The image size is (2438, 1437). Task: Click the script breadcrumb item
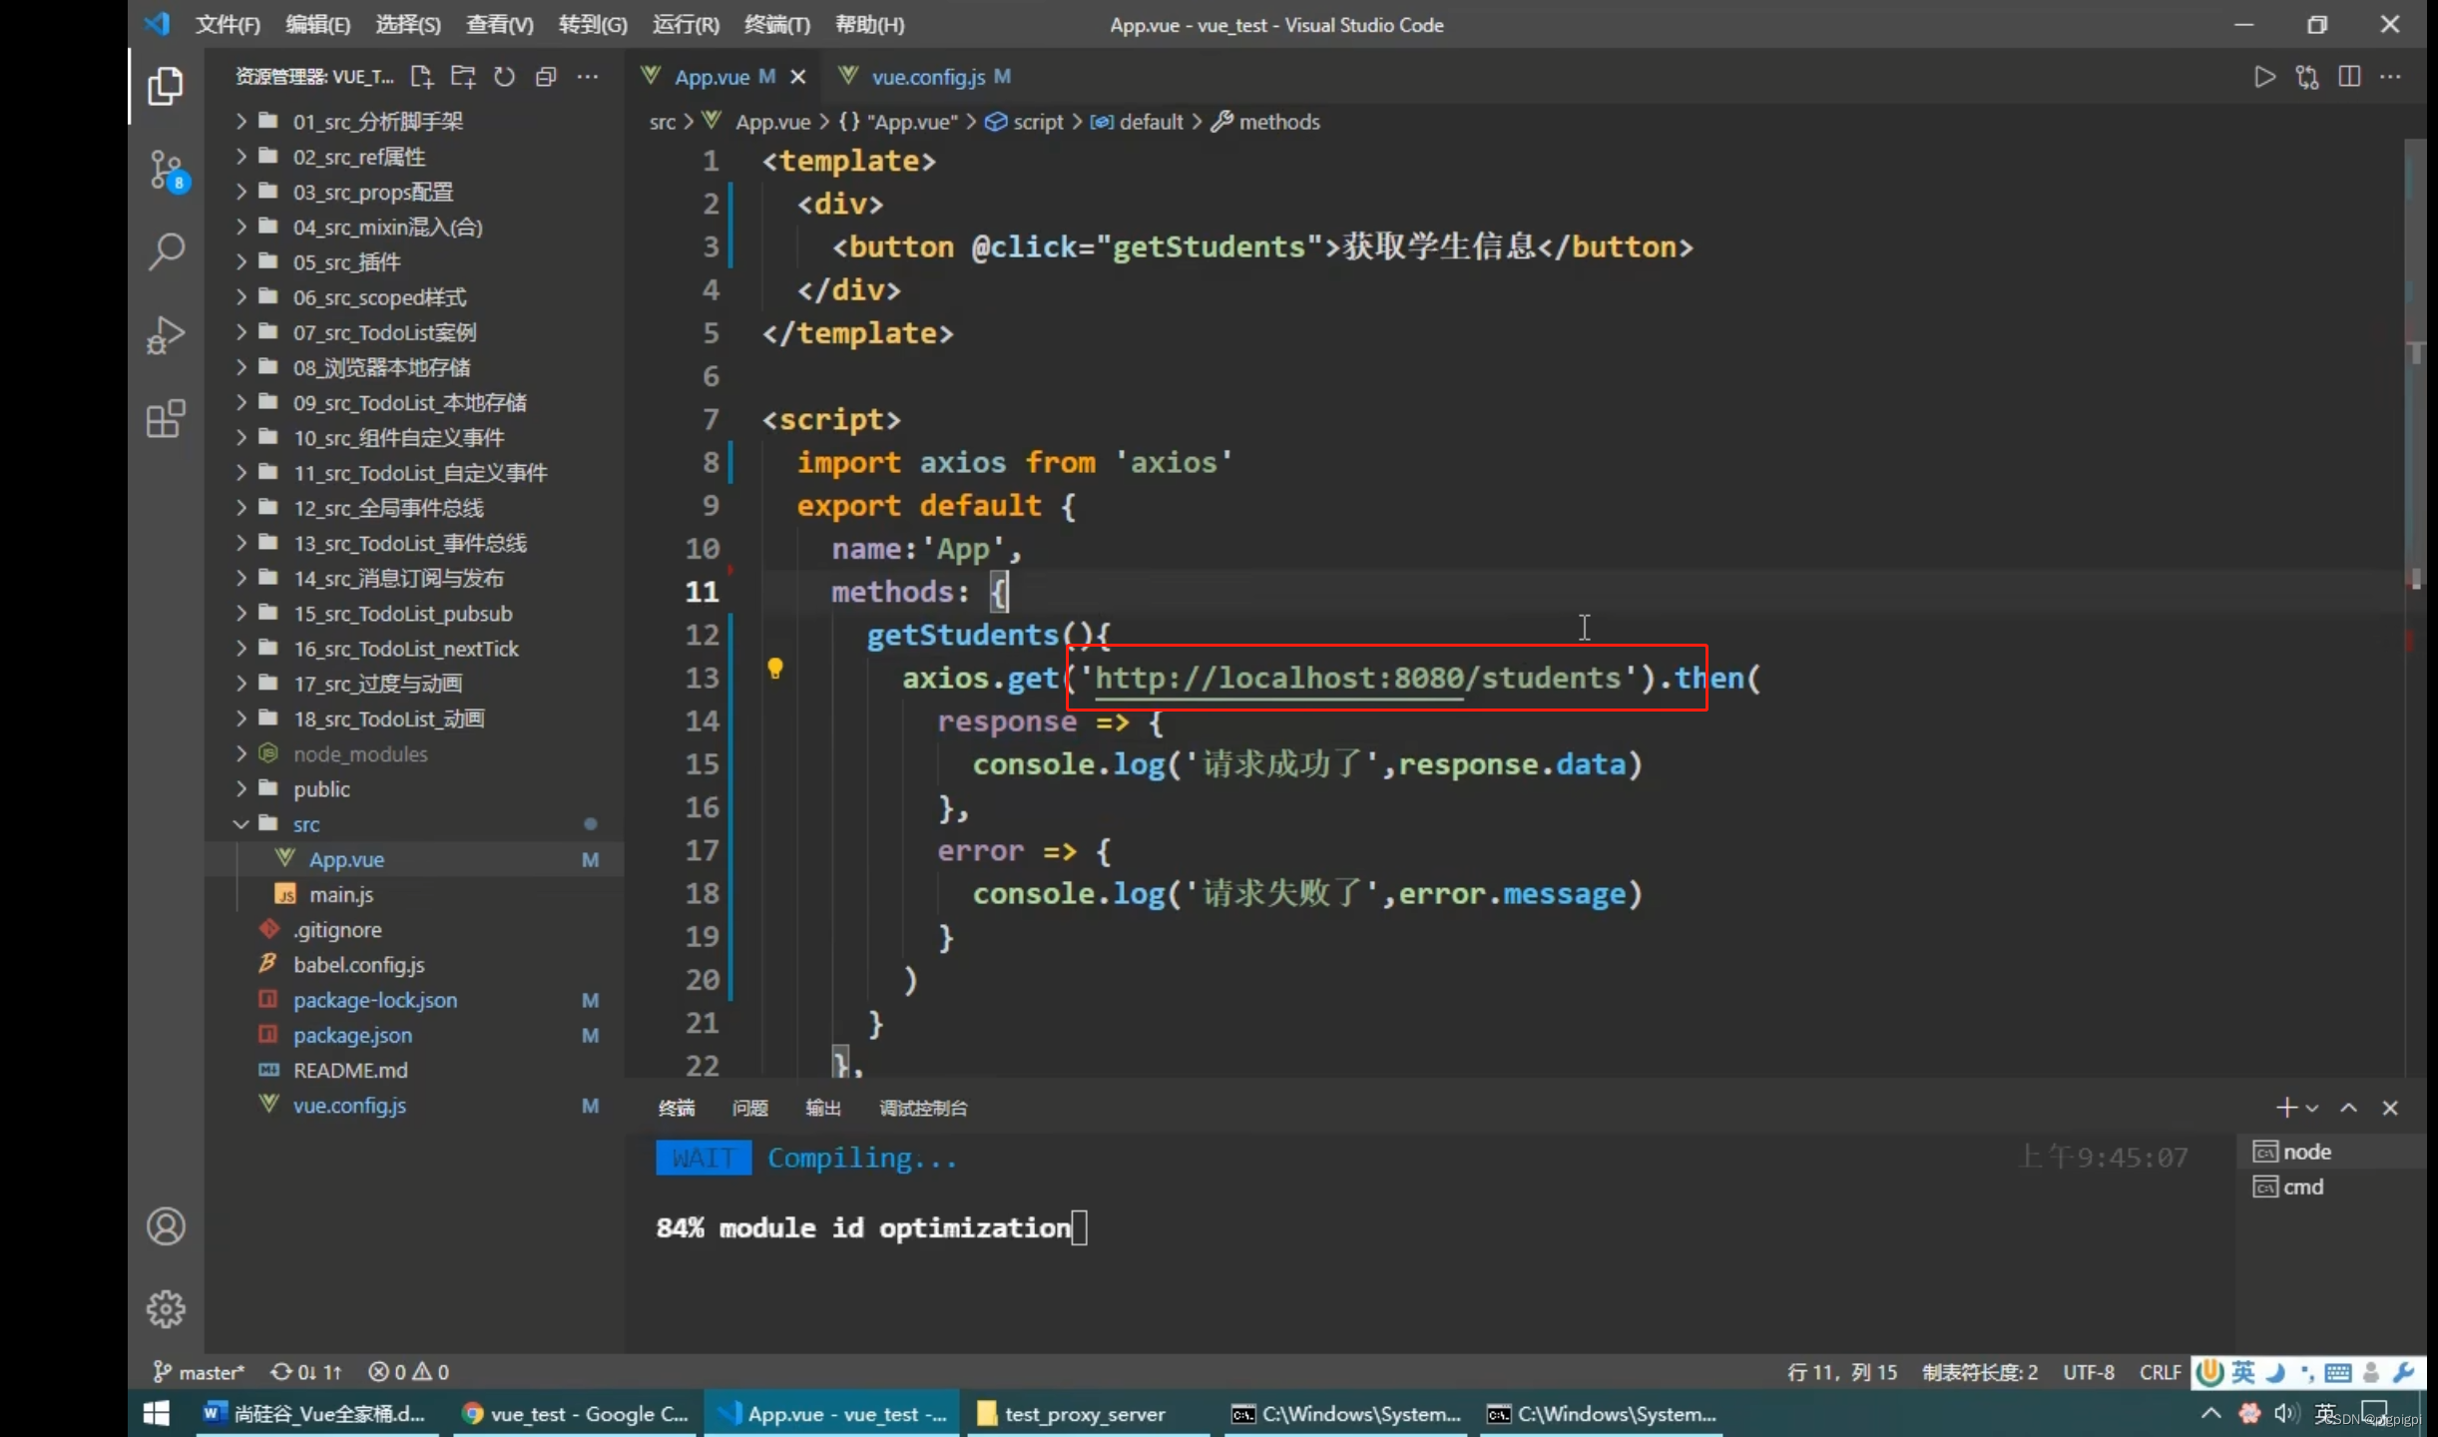tap(1025, 122)
